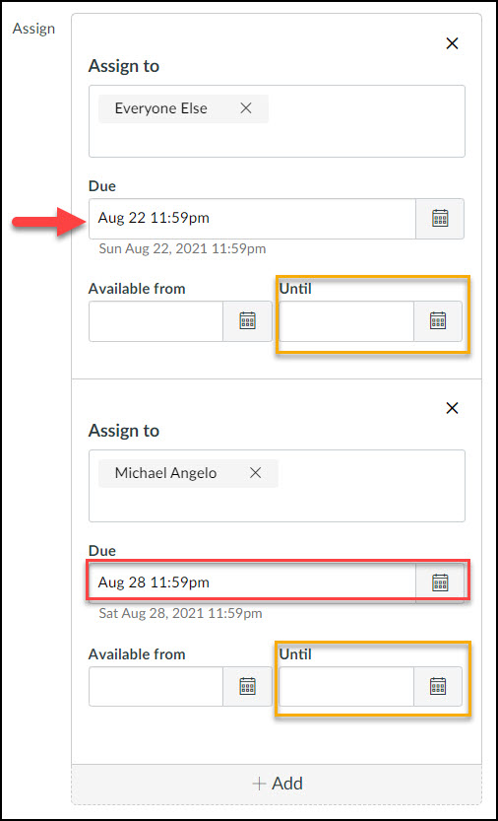Open calendar picker for Everyone Else due date
This screenshot has width=498, height=821.
click(440, 218)
